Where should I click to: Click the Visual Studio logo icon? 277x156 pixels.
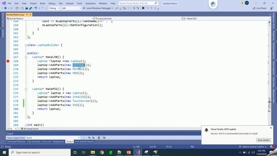pos(4,3)
